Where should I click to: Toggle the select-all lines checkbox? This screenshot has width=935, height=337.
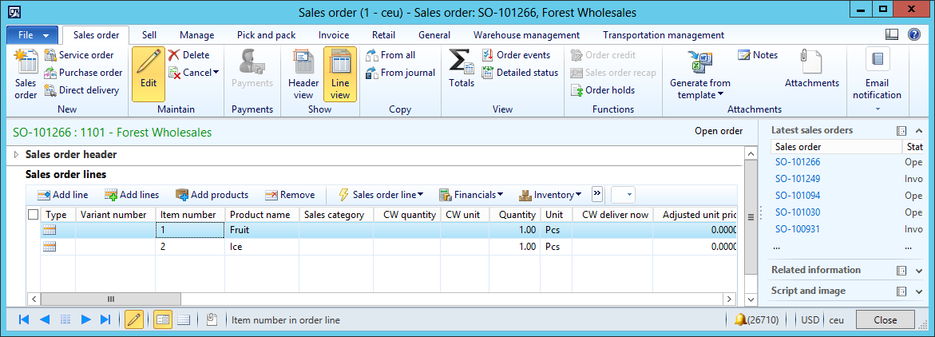pos(33,215)
